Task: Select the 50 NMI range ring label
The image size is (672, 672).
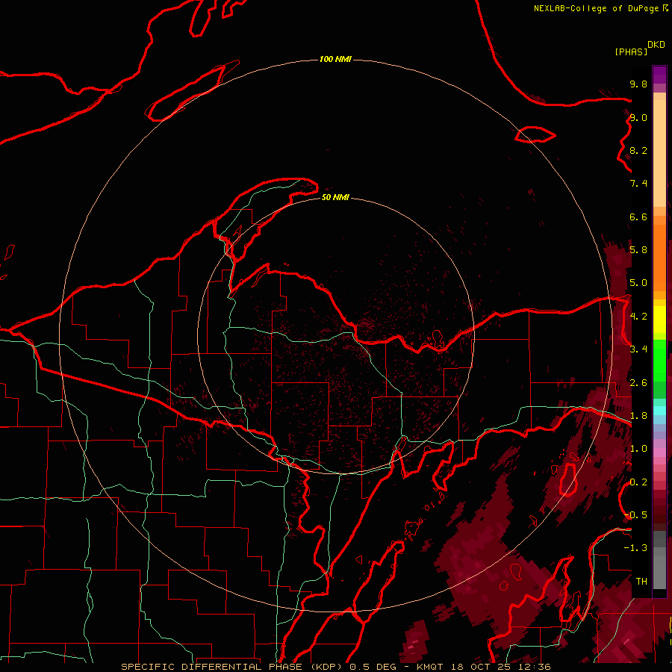Action: tap(335, 197)
